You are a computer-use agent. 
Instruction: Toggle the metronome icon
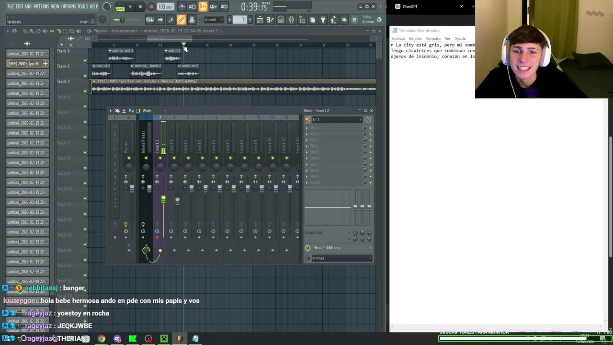[182, 7]
